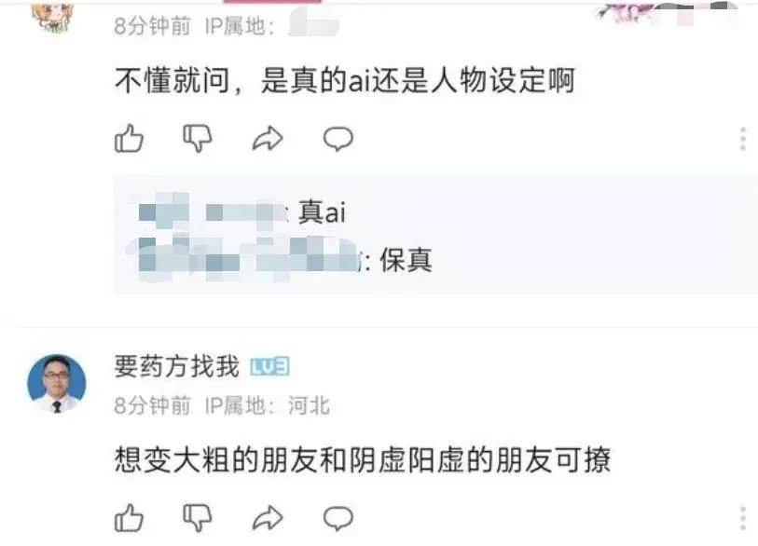Reply to the 不懂就问 comment
758x546 pixels.
(338, 139)
